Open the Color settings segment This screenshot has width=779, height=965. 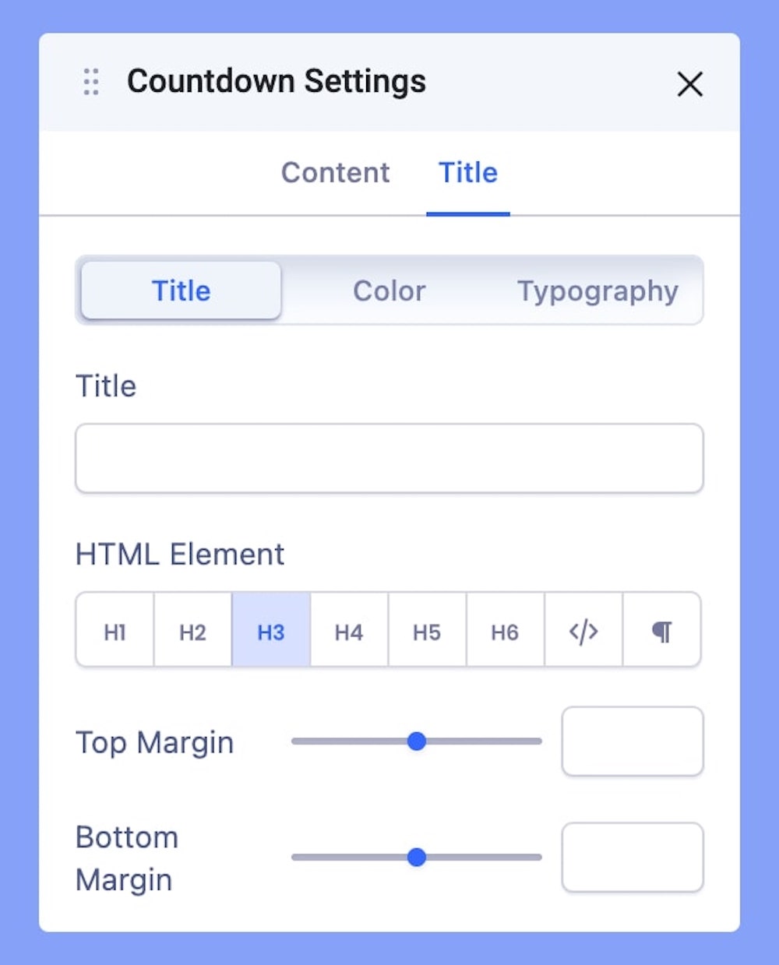click(389, 291)
